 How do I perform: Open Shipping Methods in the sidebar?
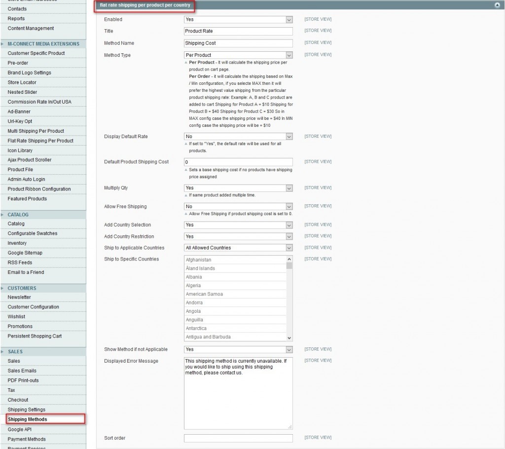click(x=28, y=419)
